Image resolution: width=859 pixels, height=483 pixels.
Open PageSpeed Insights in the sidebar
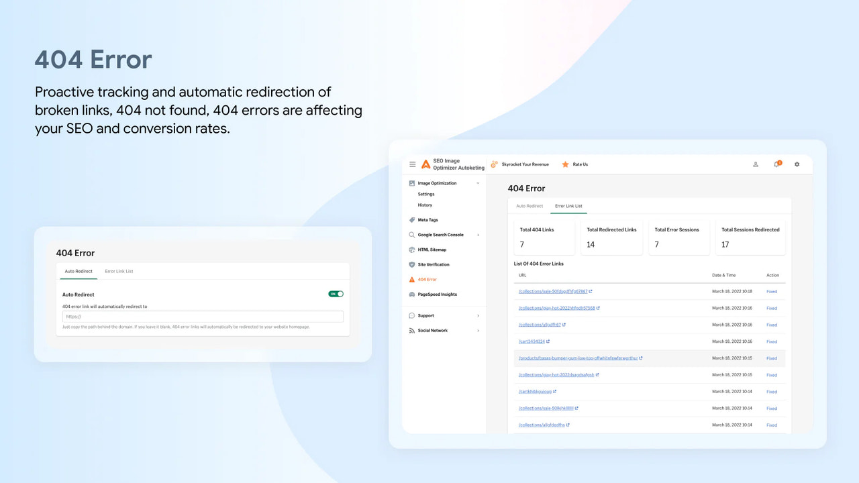438,294
